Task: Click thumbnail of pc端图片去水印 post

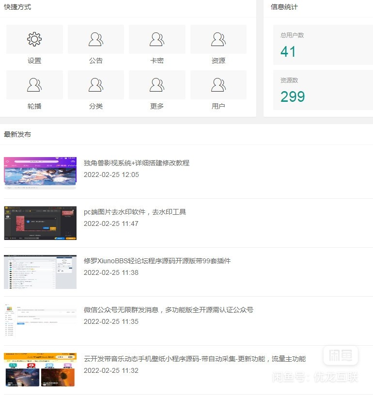Action: [x=40, y=223]
